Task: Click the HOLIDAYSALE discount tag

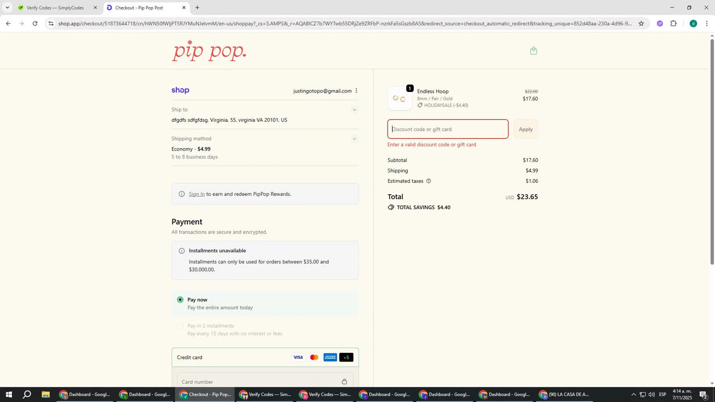Action: pos(443,105)
